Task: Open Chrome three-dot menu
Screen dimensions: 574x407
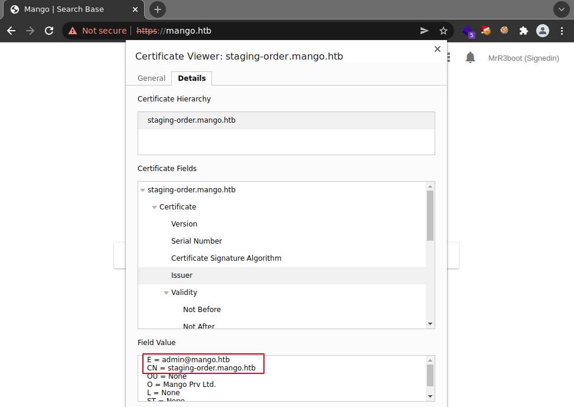Action: [x=561, y=31]
